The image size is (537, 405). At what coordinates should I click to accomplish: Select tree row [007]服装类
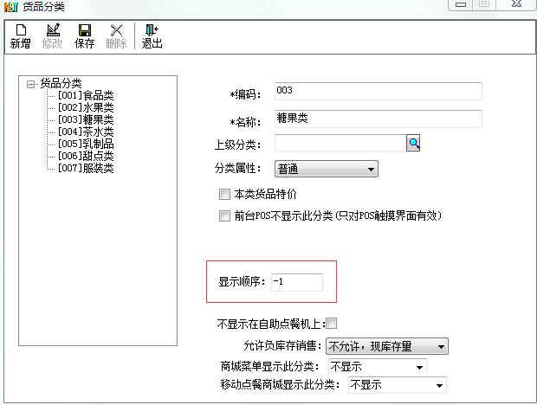click(86, 168)
